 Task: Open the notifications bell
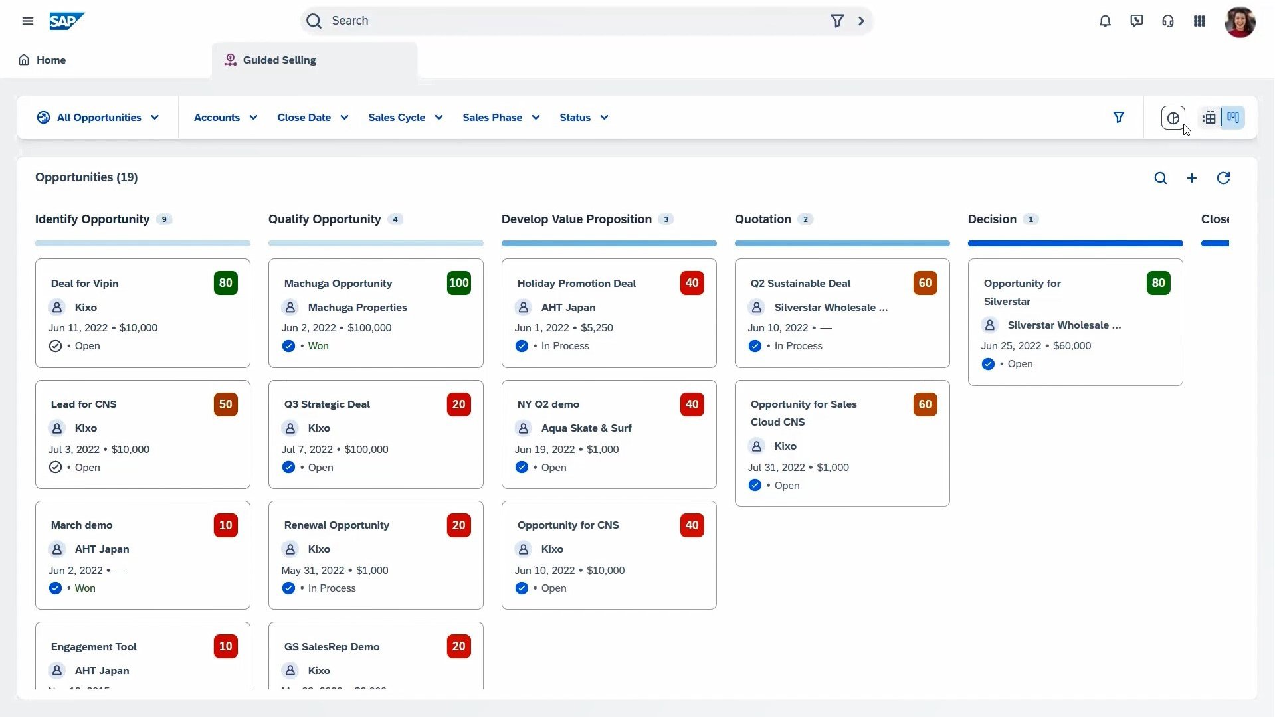coord(1105,21)
